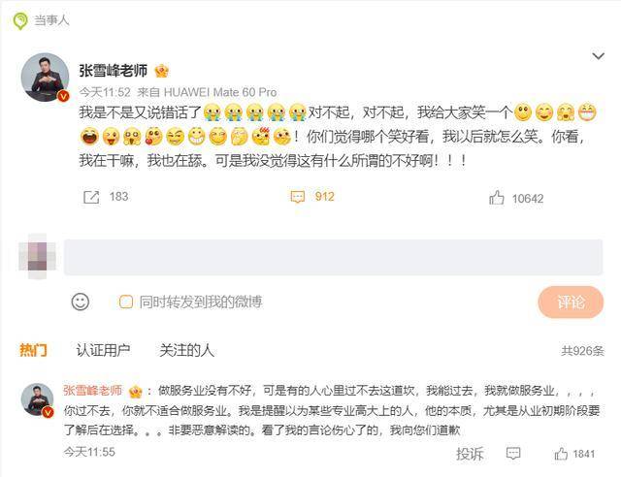Switch to the 关注的人 tab
The height and width of the screenshot is (477, 621).
186,350
